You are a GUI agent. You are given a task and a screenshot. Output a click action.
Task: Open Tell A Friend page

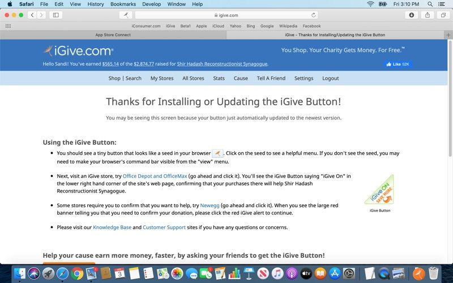(271, 78)
